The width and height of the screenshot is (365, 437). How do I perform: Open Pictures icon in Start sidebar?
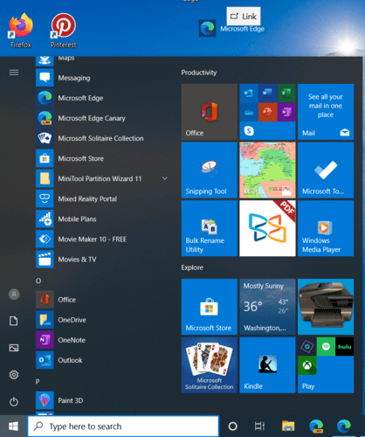pyautogui.click(x=14, y=348)
